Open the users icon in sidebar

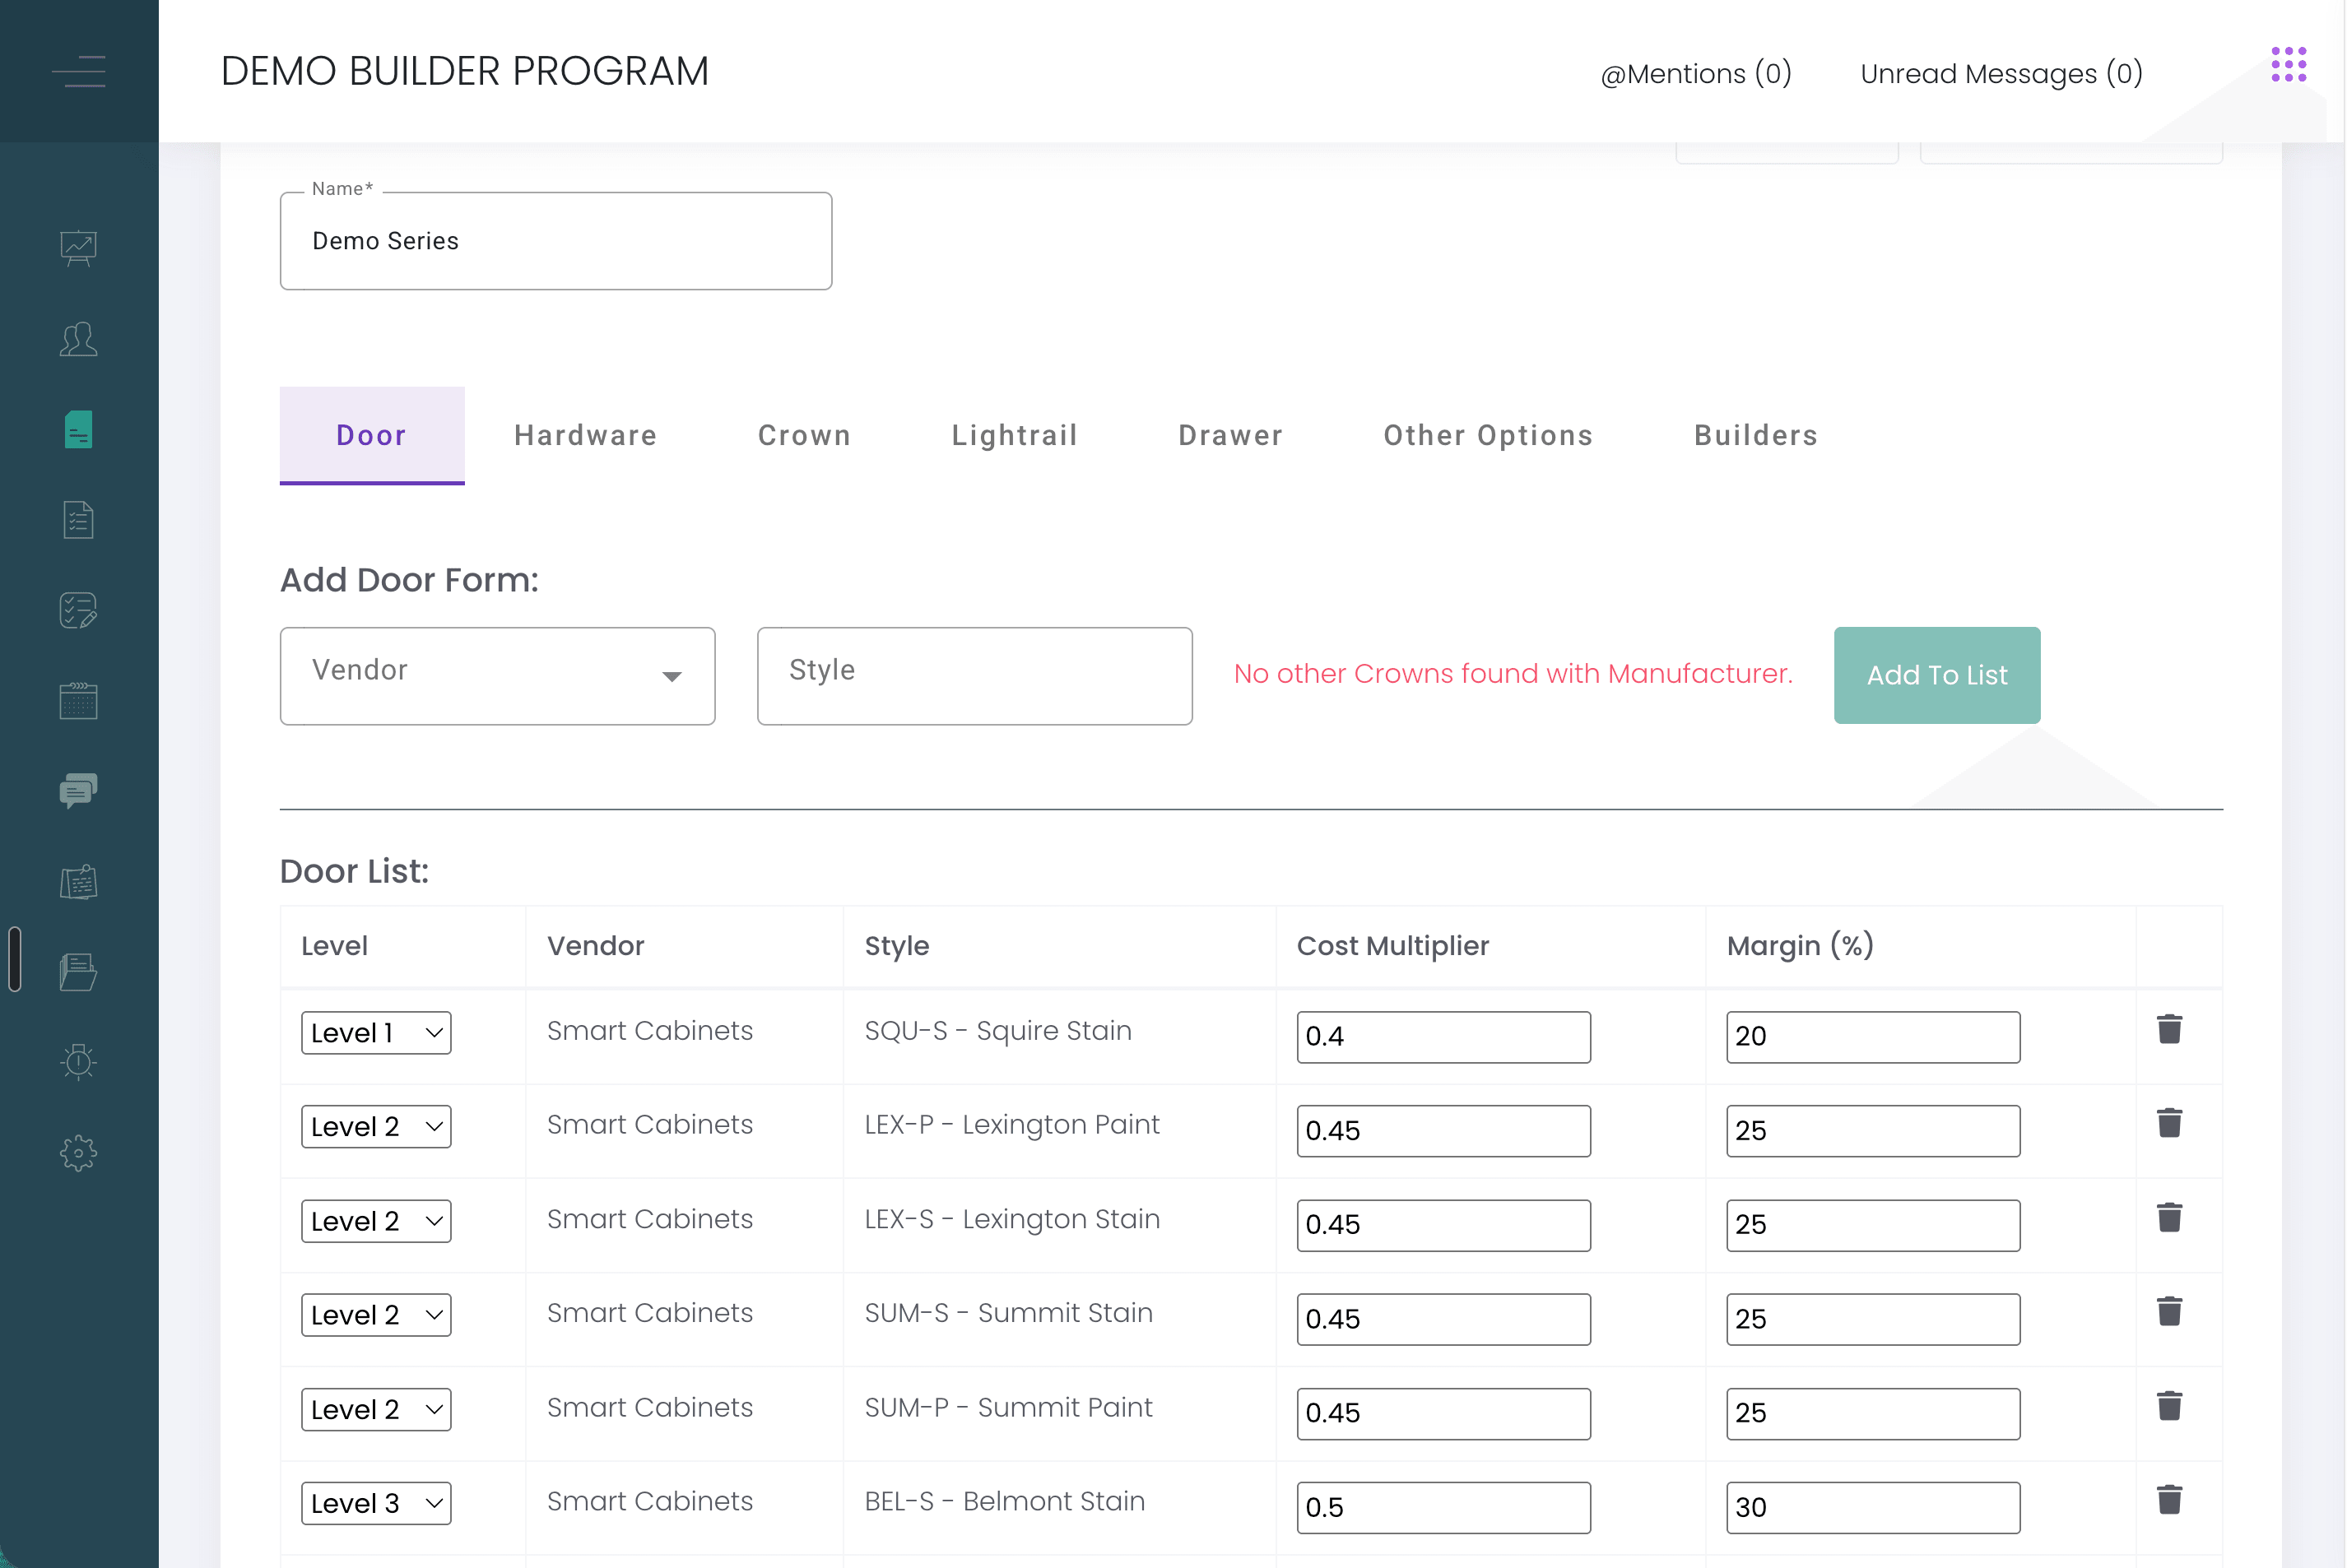pos(78,339)
